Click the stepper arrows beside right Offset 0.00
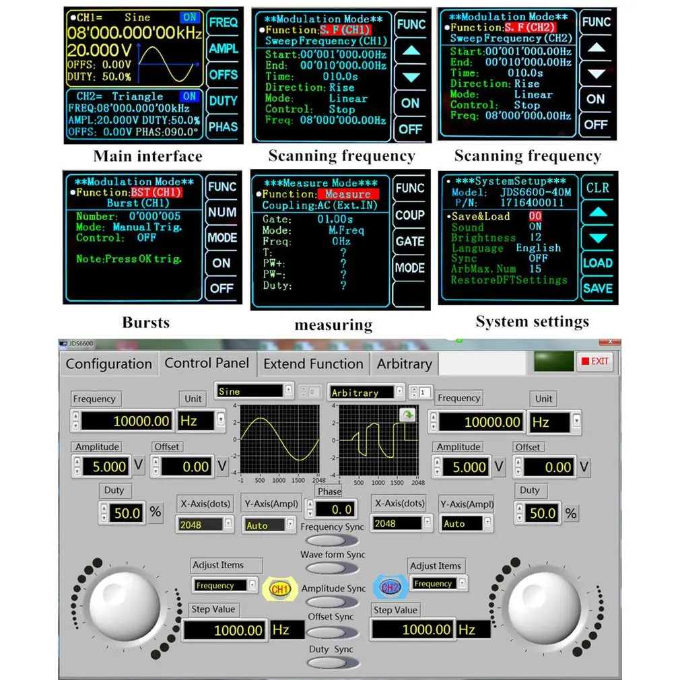Viewport: 680px width, 680px height. [x=518, y=467]
